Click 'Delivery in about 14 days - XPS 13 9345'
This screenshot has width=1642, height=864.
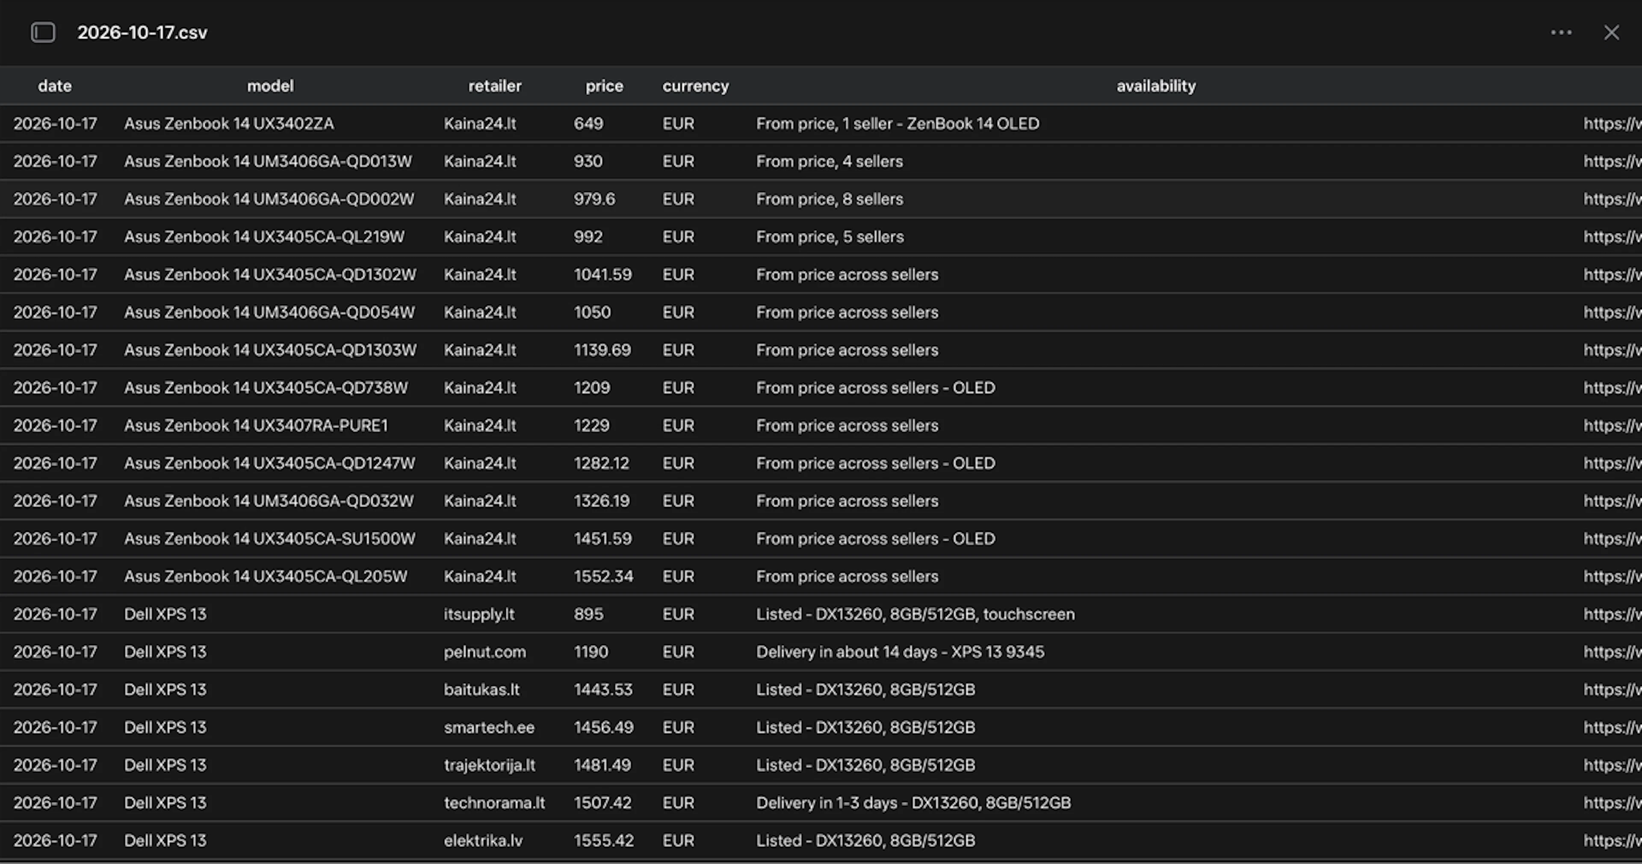900,652
